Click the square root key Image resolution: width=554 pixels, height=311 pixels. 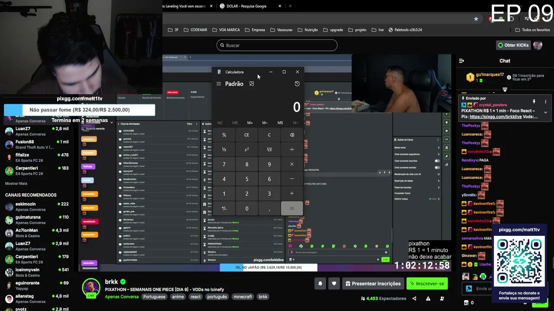point(269,149)
